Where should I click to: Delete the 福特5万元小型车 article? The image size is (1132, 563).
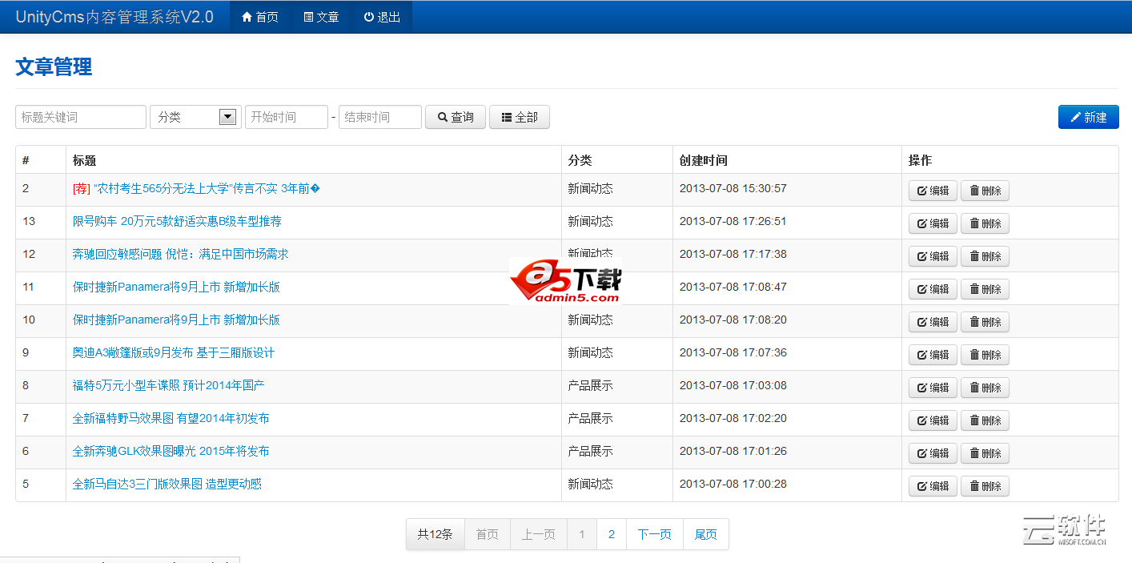click(x=985, y=388)
